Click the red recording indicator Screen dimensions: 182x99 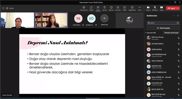point(7,8)
